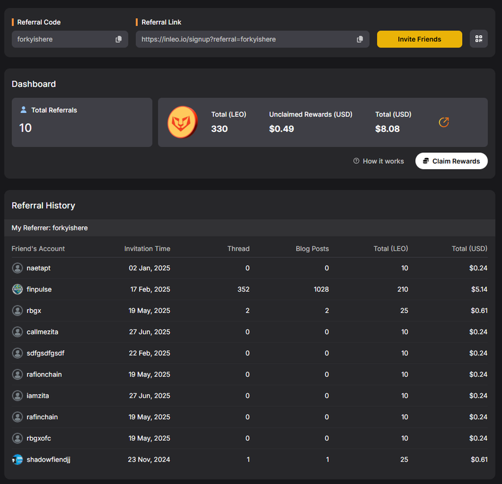Click the Thread column header
The image size is (502, 484).
pyautogui.click(x=238, y=249)
